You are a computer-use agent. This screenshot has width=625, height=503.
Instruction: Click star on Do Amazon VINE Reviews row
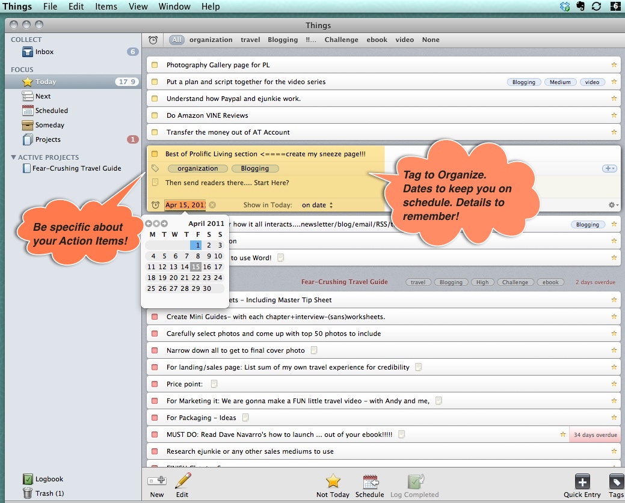[x=614, y=115]
